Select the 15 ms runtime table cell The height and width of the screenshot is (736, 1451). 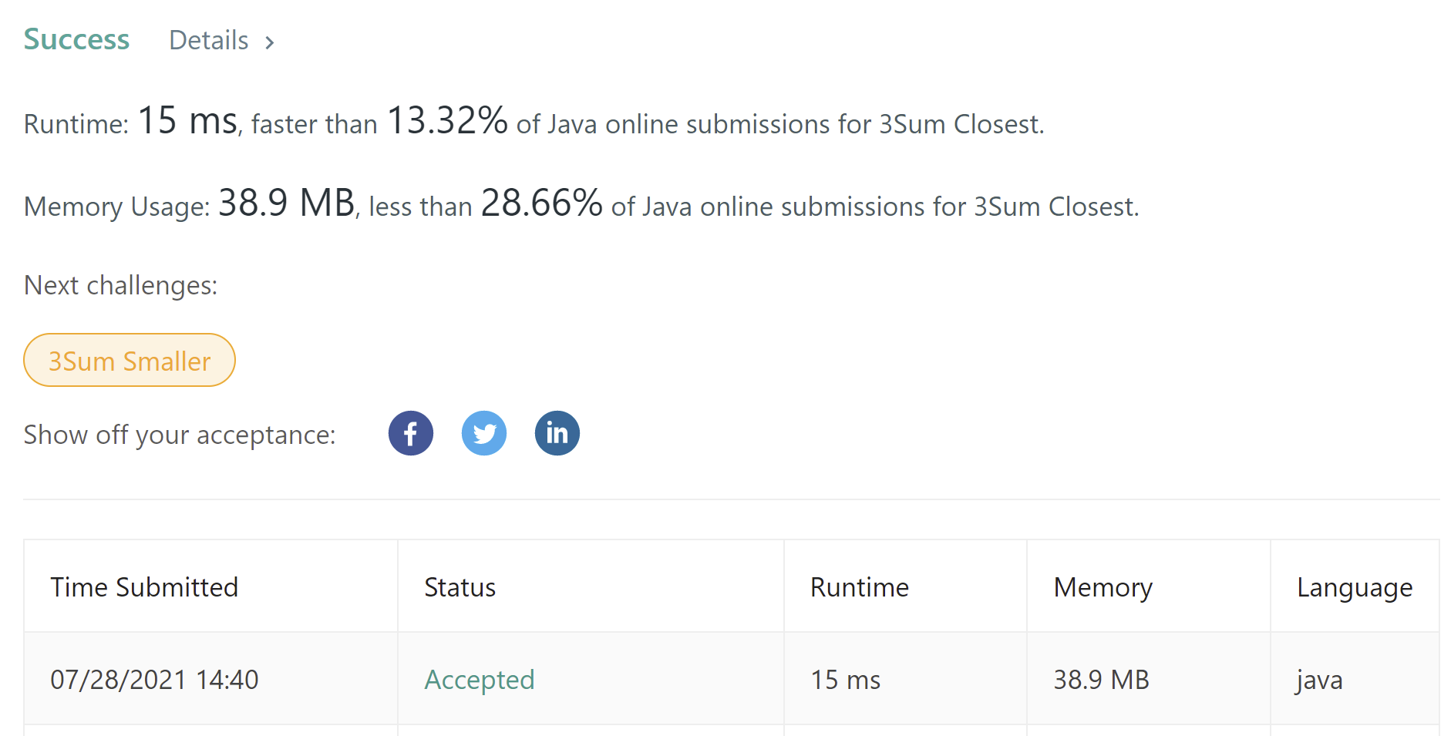(x=846, y=680)
